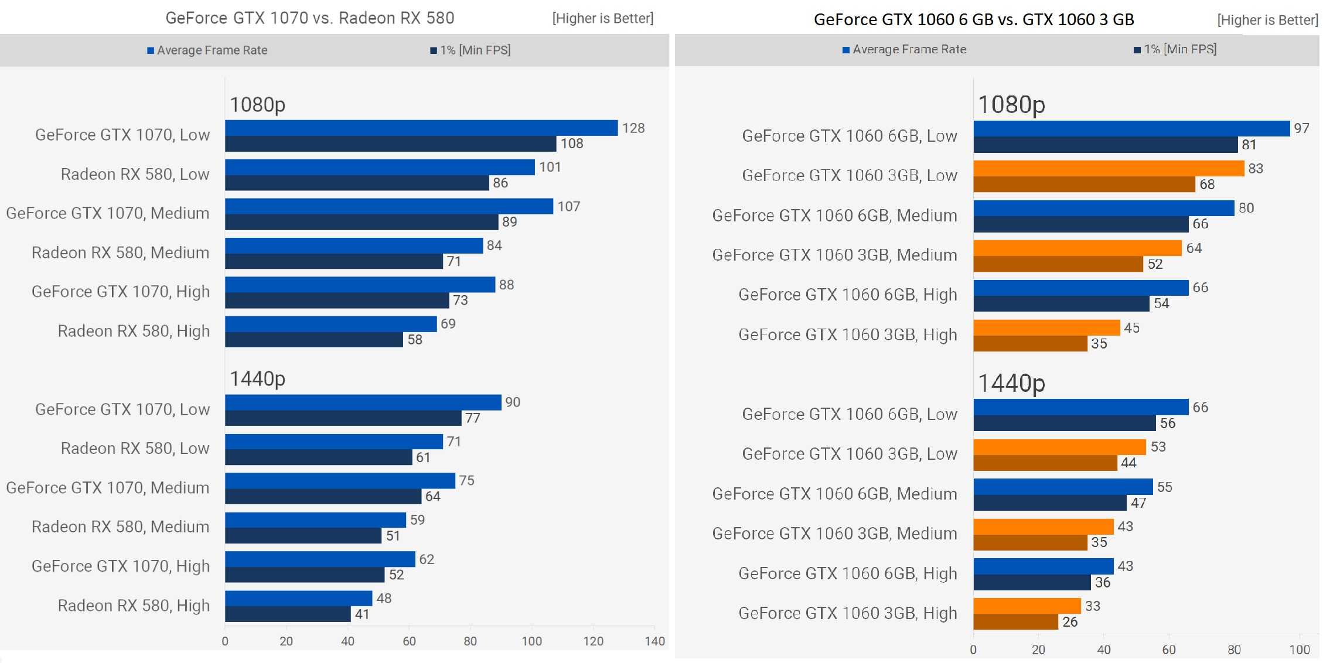Image resolution: width=1323 pixels, height=663 pixels.
Task: Click the left chart's Average Frame Rate legend swatch
Action: click(x=151, y=50)
